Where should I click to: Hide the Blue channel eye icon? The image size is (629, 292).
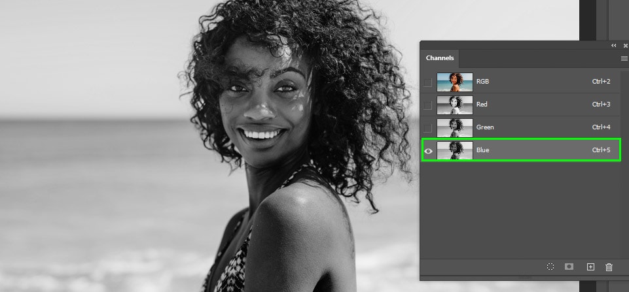(x=429, y=151)
